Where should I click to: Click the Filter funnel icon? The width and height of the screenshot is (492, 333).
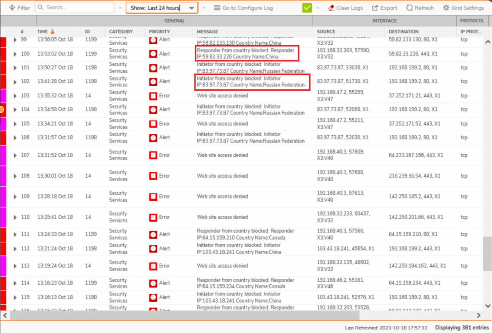(x=12, y=8)
